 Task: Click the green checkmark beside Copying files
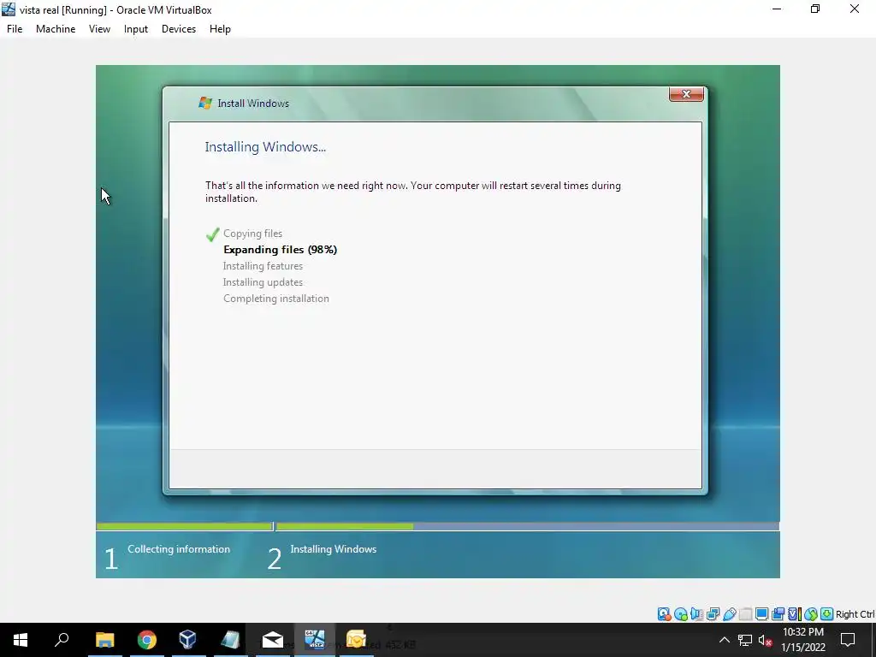coord(212,234)
